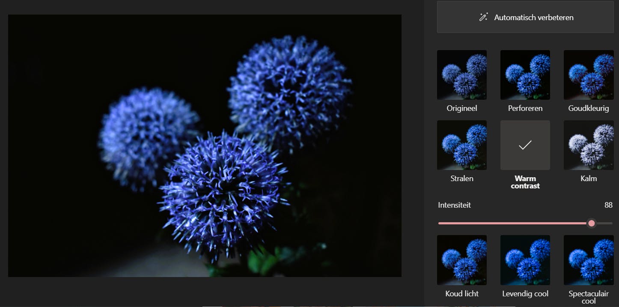
Task: Click the Spectaculair cool label text
Action: point(589,297)
